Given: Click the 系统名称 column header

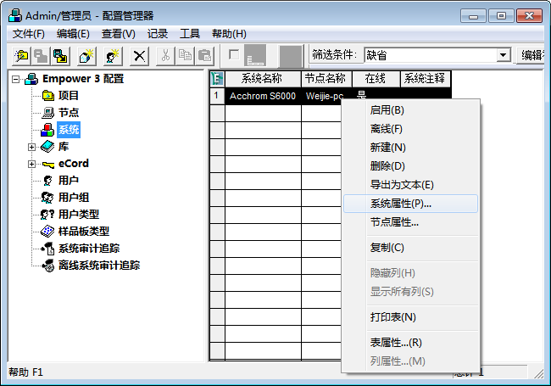Looking at the screenshot, I should point(263,79).
